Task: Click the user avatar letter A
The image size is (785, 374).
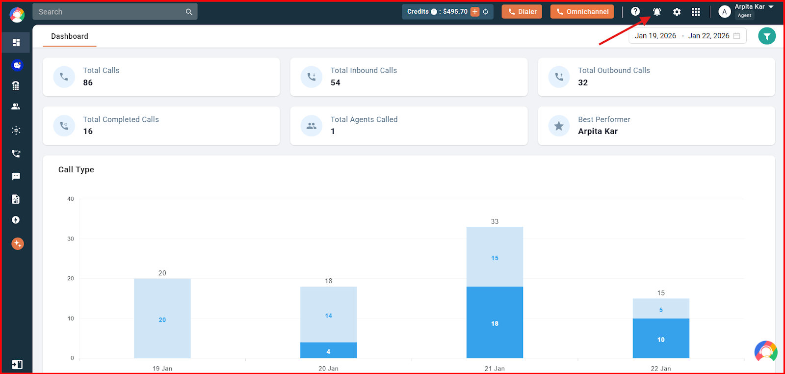Action: coord(725,12)
